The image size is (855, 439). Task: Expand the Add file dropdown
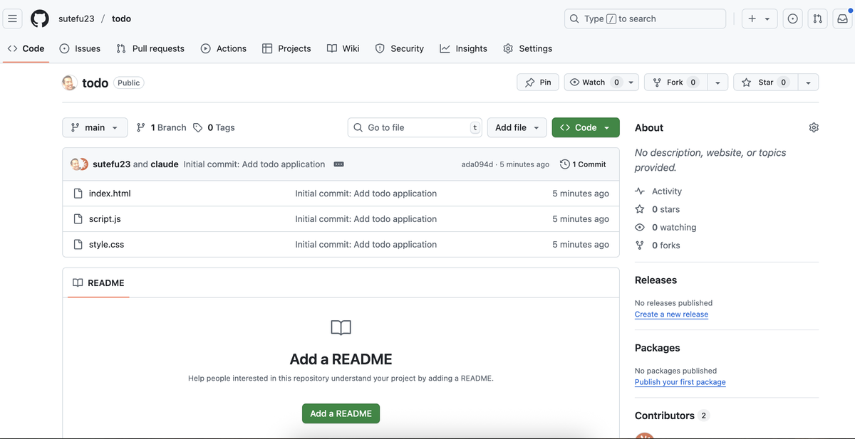517,127
